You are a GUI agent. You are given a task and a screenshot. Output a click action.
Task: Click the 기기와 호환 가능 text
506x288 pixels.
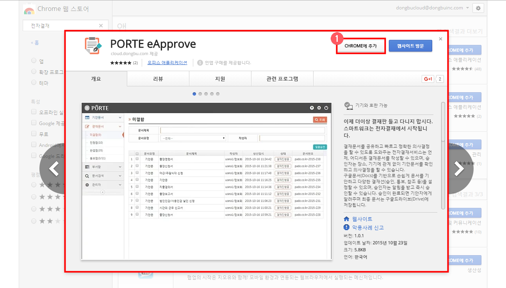371,105
